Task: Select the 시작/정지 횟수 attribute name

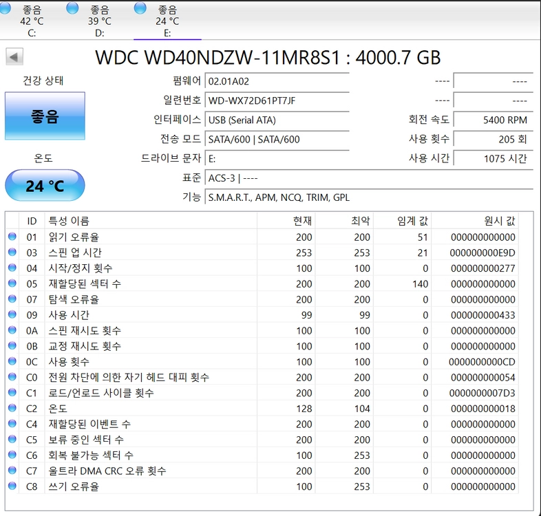Action: tap(80, 268)
